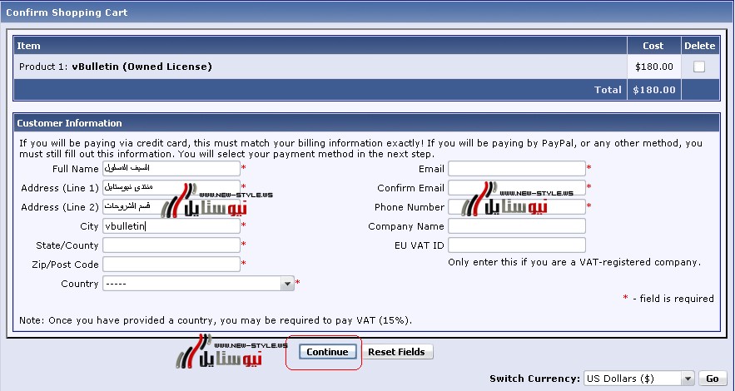This screenshot has width=735, height=391.
Task: Click the Email input field
Action: pyautogui.click(x=516, y=169)
